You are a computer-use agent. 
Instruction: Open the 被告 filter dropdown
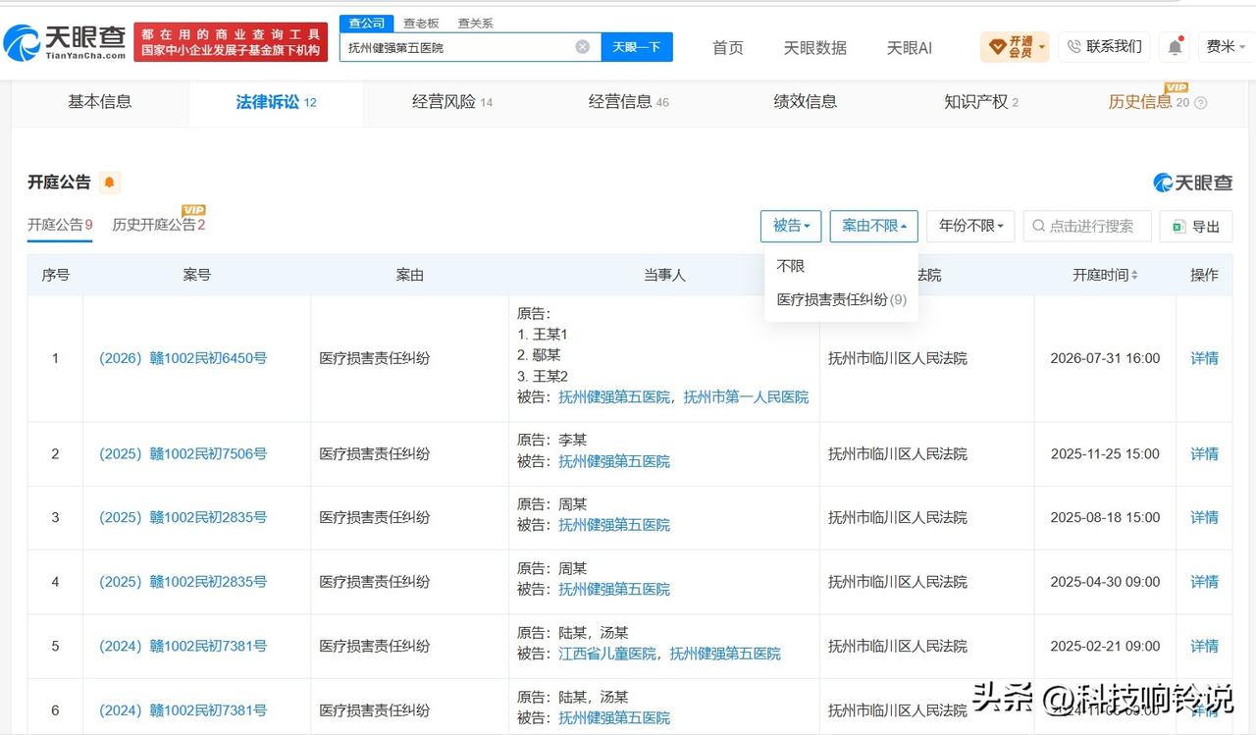791,226
